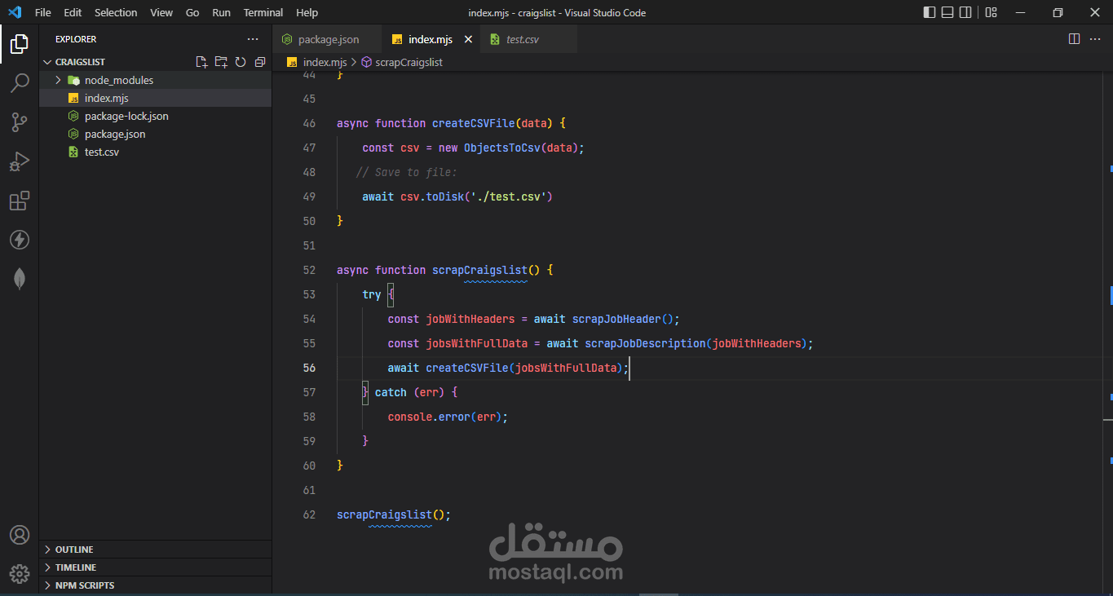Click scrapCraigslist in the breadcrumb
This screenshot has width=1113, height=596.
pyautogui.click(x=409, y=62)
